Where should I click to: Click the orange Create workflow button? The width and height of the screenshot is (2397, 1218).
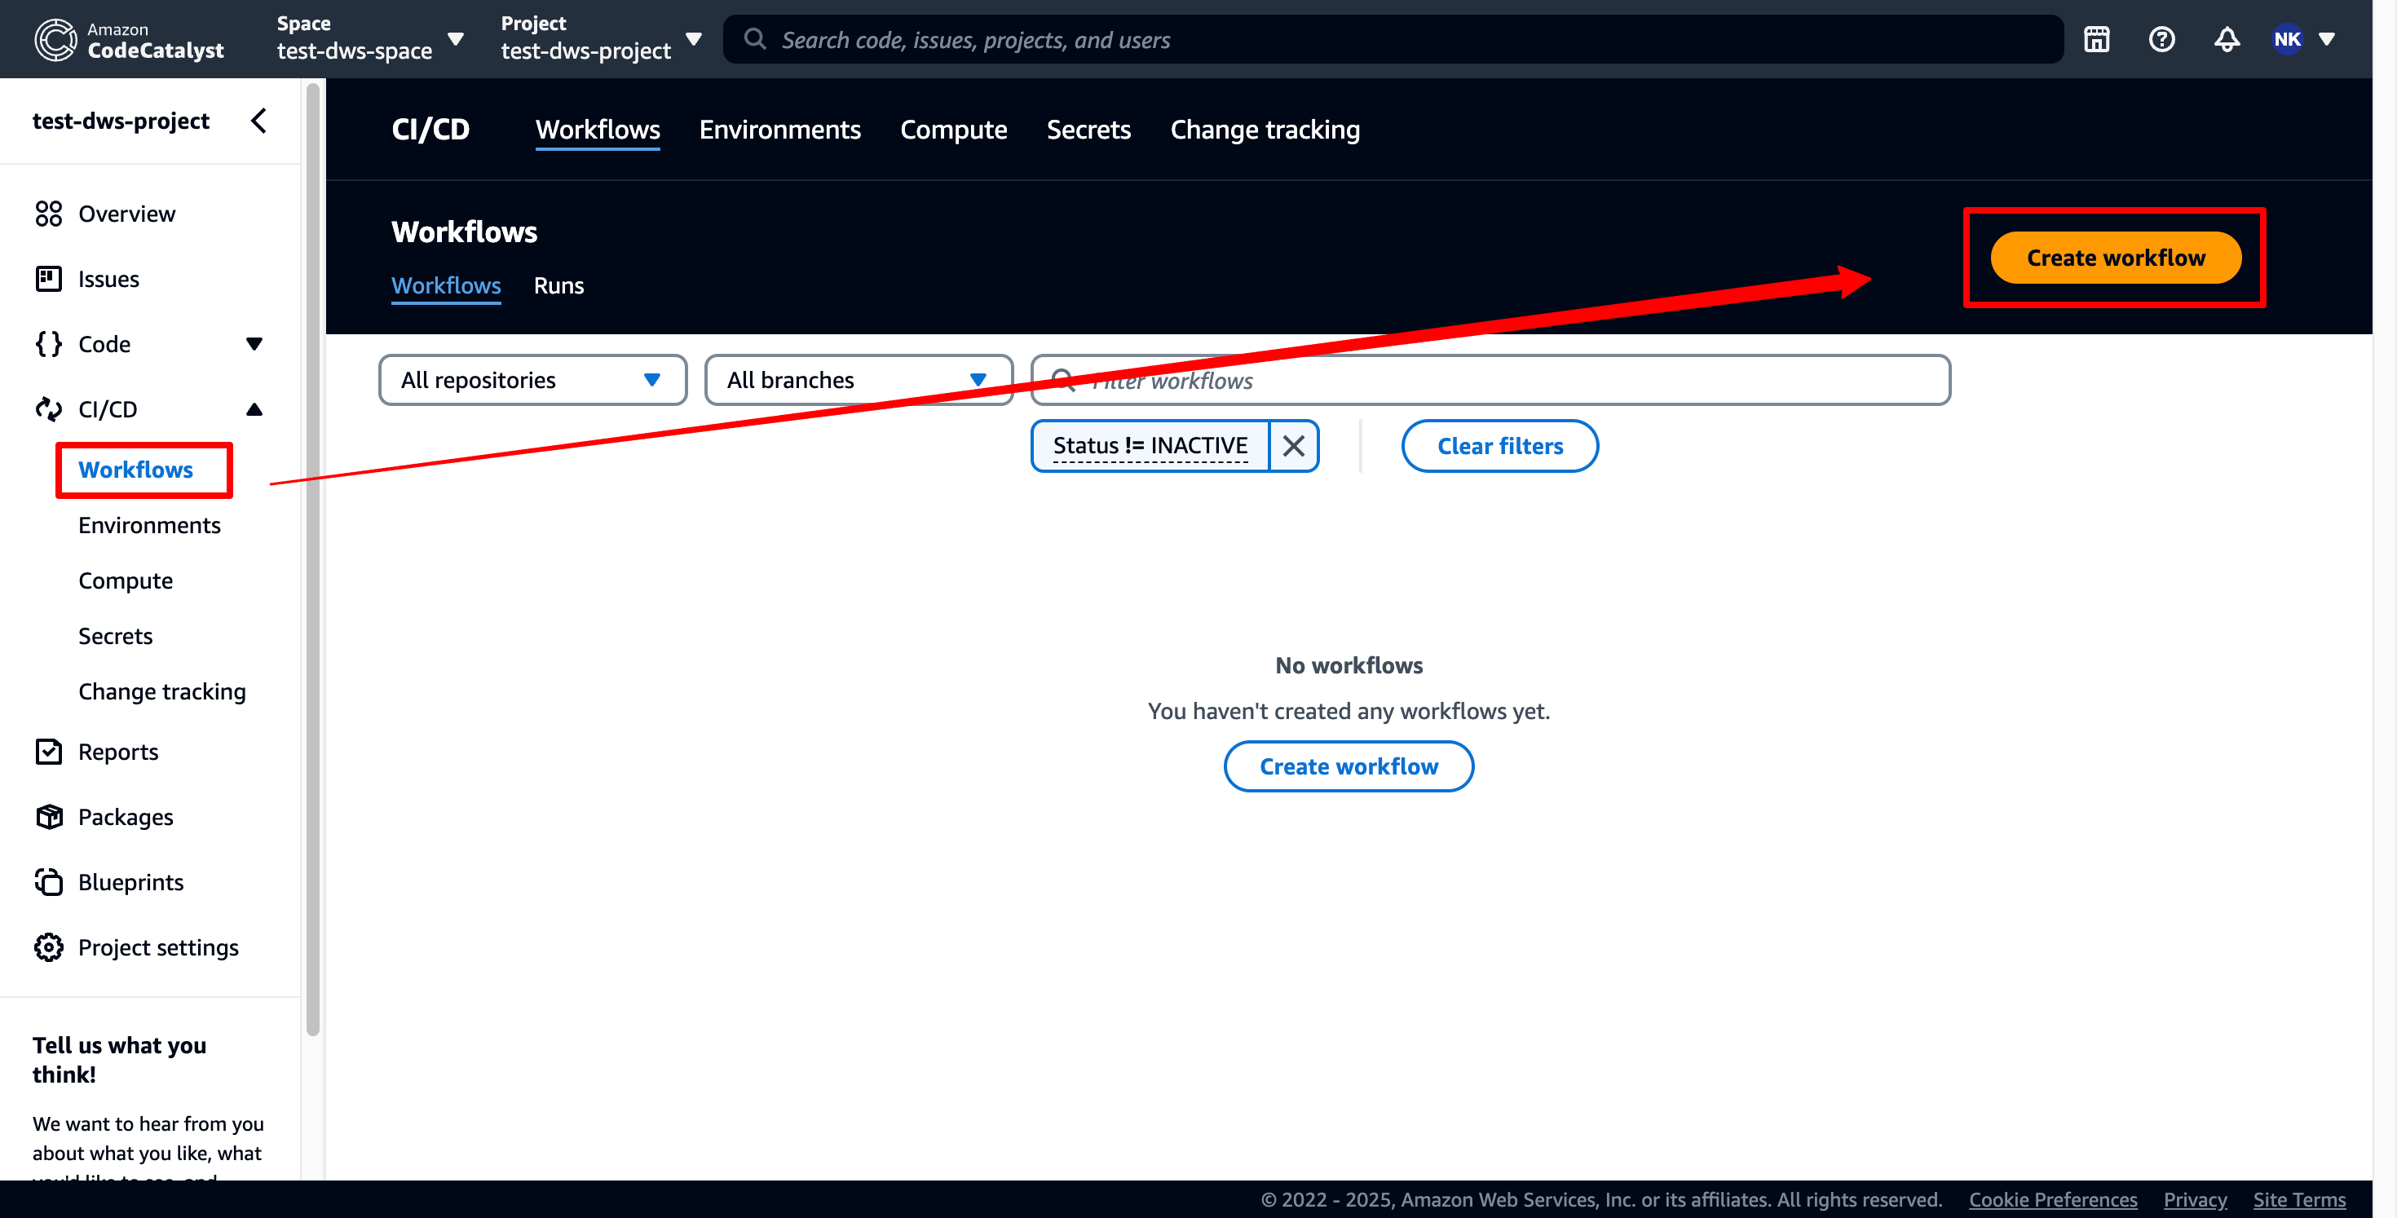pos(2115,258)
